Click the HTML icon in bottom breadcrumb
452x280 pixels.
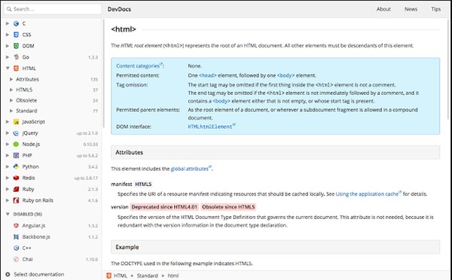click(109, 275)
